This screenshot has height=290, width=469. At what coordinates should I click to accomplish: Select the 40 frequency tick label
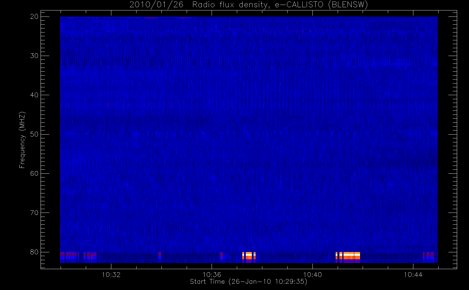(x=34, y=95)
